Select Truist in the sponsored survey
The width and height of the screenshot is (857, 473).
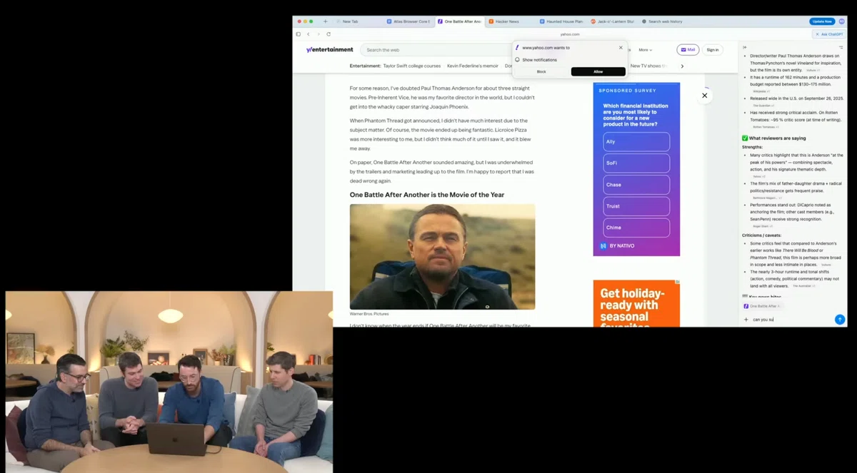[636, 206]
